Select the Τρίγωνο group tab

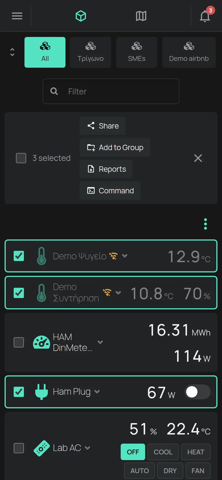(91, 52)
